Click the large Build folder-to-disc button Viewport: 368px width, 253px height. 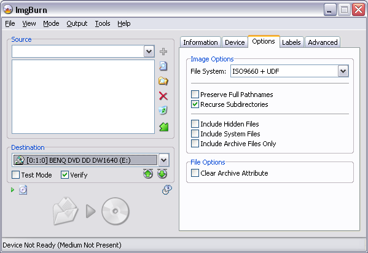[x=91, y=211]
